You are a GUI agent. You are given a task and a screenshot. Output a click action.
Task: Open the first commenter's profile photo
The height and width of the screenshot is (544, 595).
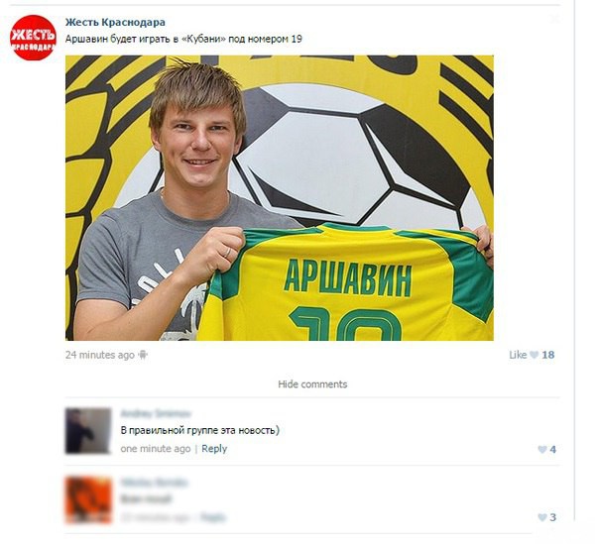[88, 431]
